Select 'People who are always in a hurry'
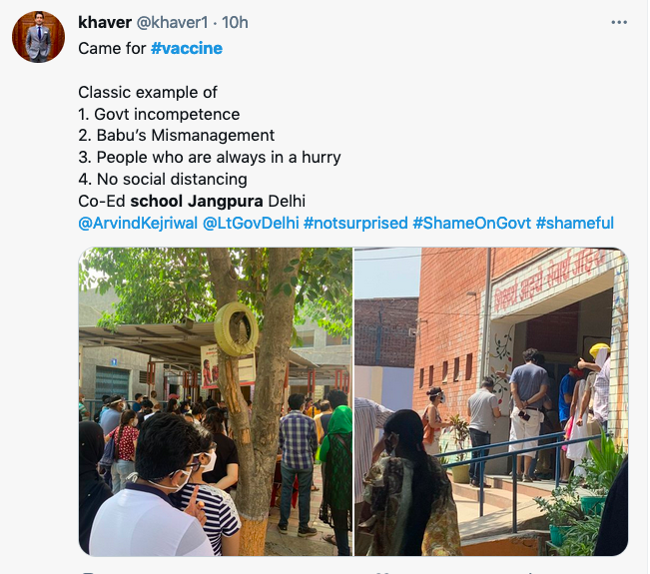The image size is (650, 574). [219, 158]
